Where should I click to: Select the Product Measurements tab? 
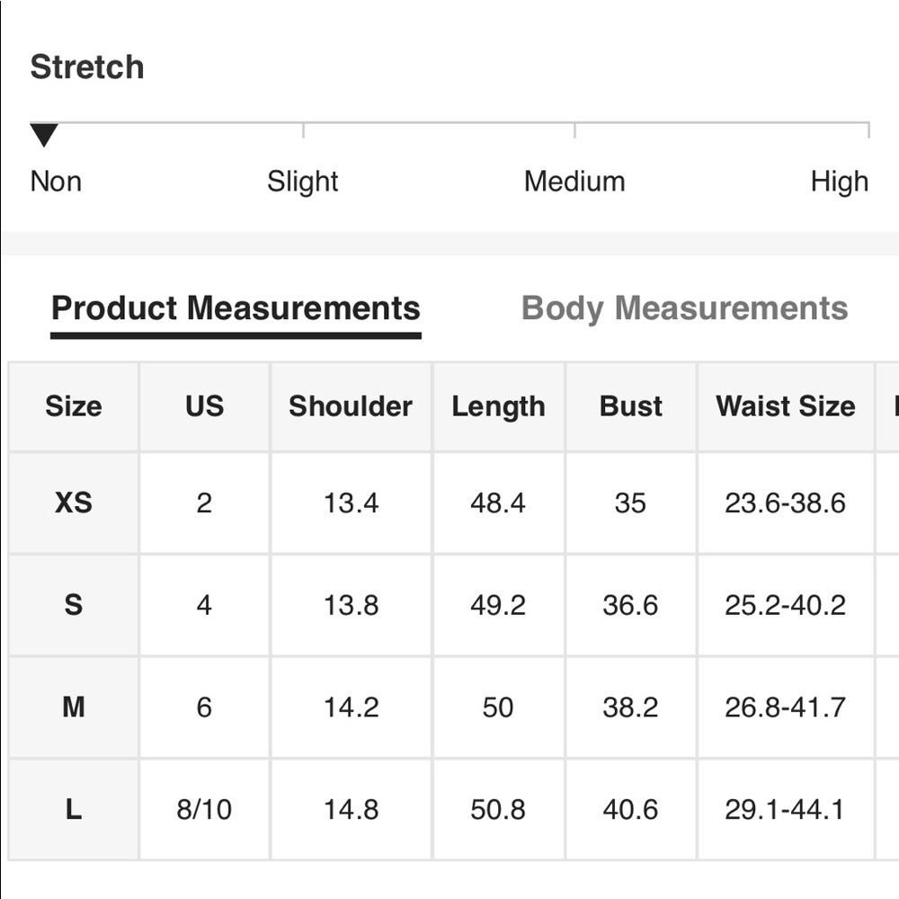(236, 308)
